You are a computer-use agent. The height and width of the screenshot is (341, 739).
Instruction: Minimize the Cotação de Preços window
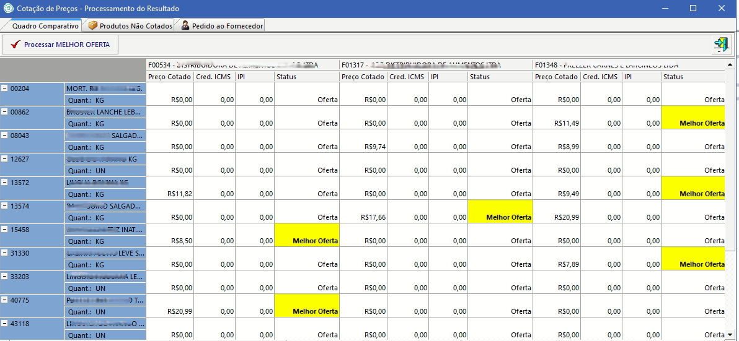pos(665,8)
